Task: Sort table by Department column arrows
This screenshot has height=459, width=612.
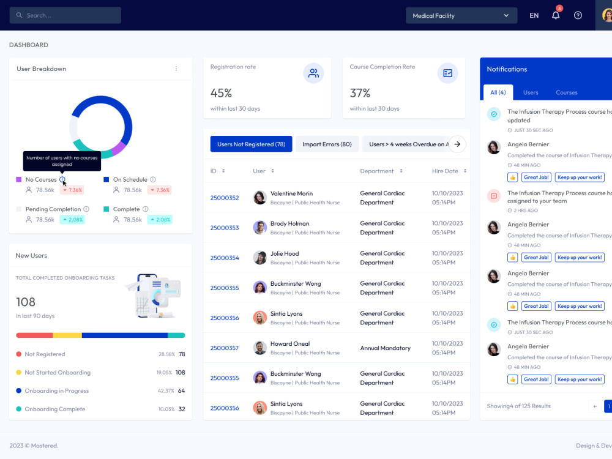Action: tap(401, 171)
